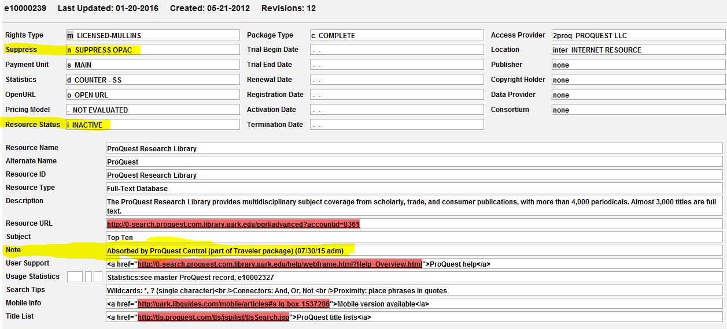
Task: Click the Access Provider label
Action: point(518,35)
